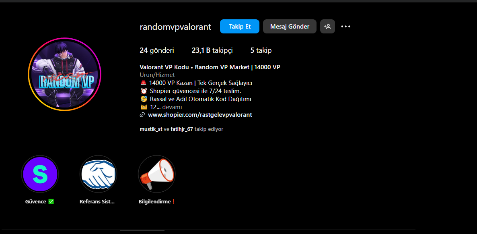
Task: Click the Güvence highlight label
Action: 39,202
